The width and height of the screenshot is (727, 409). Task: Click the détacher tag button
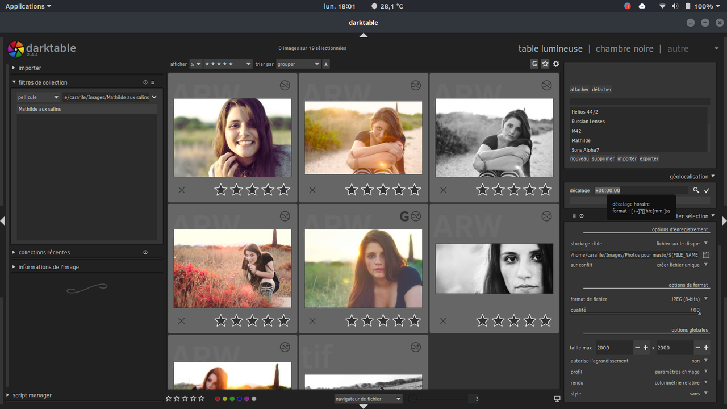coord(601,90)
